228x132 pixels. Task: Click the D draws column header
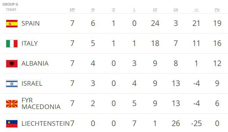(x=114, y=10)
